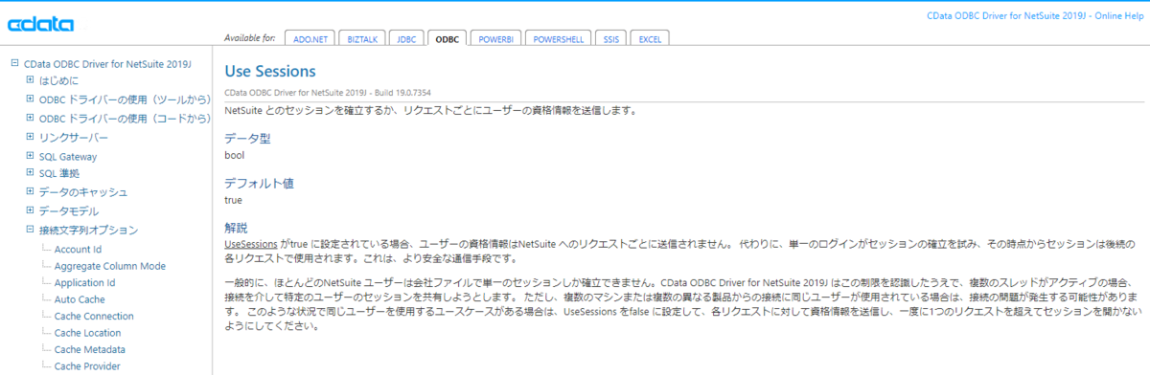Open the リンクサーバー topic
The image size is (1150, 375).
coord(74,138)
